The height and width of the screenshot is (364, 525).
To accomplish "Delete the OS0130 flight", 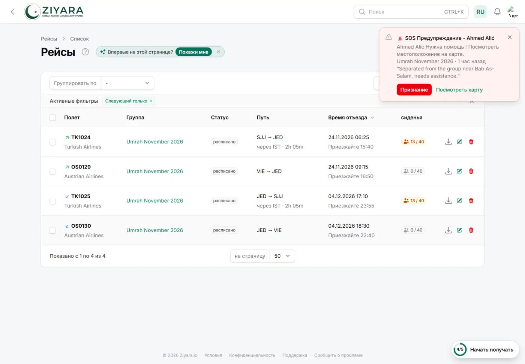I will pyautogui.click(x=471, y=230).
